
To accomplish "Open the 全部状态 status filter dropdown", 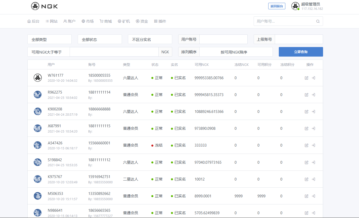I will 100,39.
